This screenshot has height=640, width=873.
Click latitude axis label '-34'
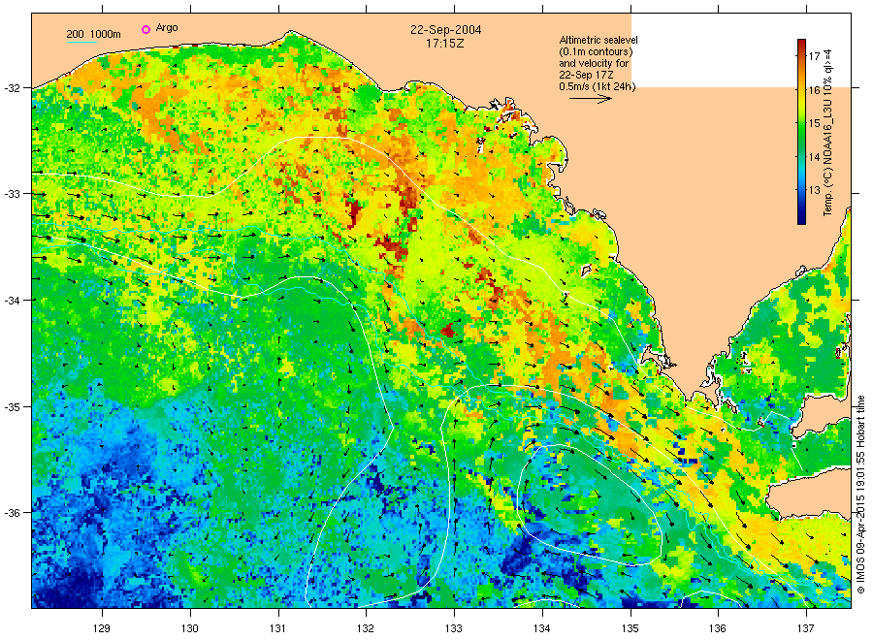click(11, 301)
